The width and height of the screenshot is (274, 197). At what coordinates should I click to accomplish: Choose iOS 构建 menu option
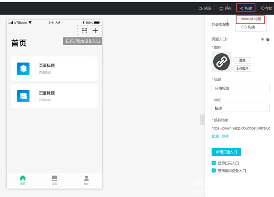tap(248, 27)
